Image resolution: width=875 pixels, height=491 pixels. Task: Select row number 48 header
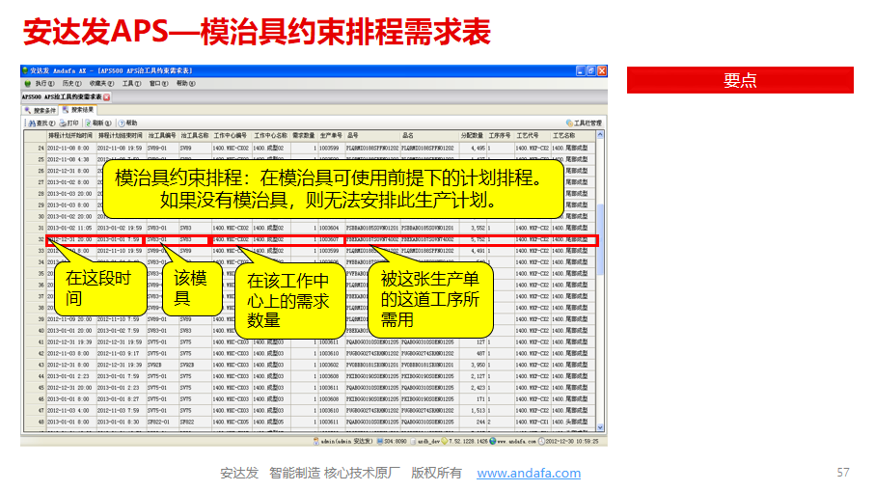(x=36, y=422)
